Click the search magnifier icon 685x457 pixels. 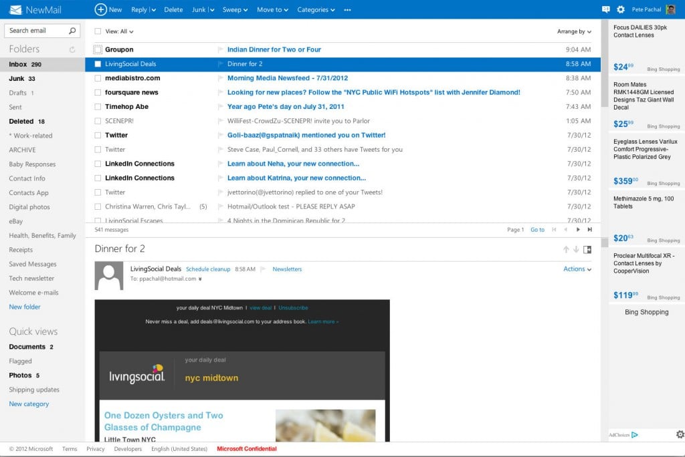point(72,31)
